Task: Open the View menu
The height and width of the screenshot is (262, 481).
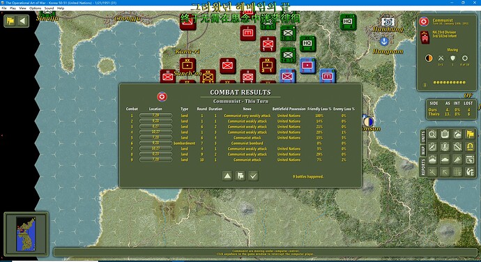Action: pos(23,8)
